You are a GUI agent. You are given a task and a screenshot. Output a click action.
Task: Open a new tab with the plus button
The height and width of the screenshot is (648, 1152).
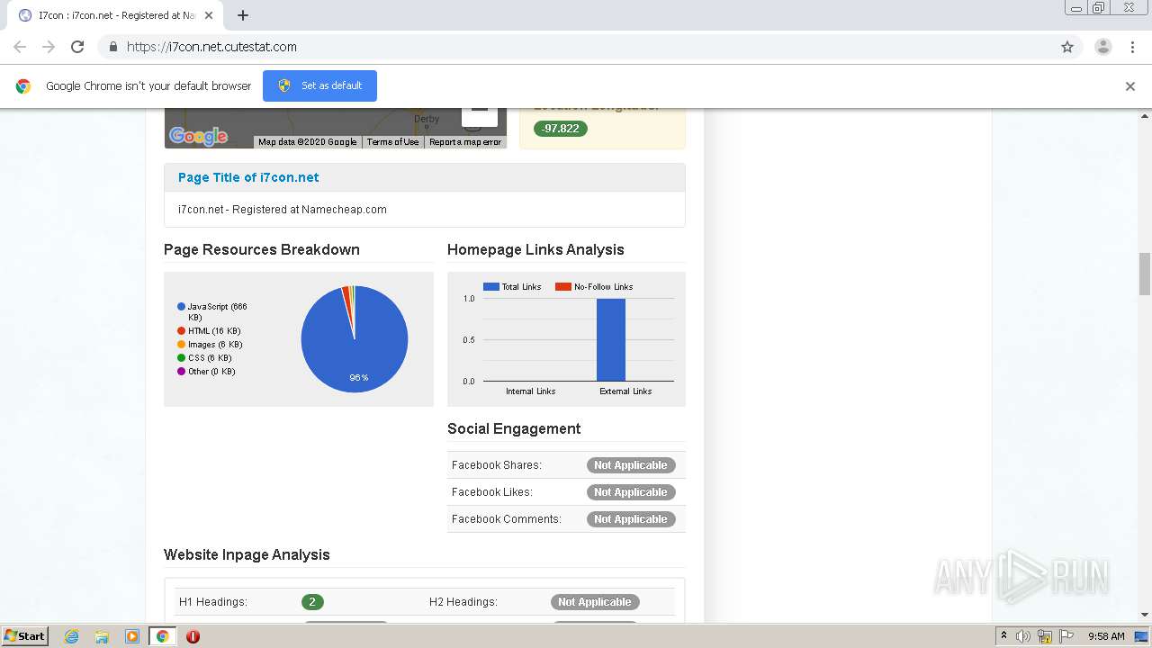(x=243, y=15)
